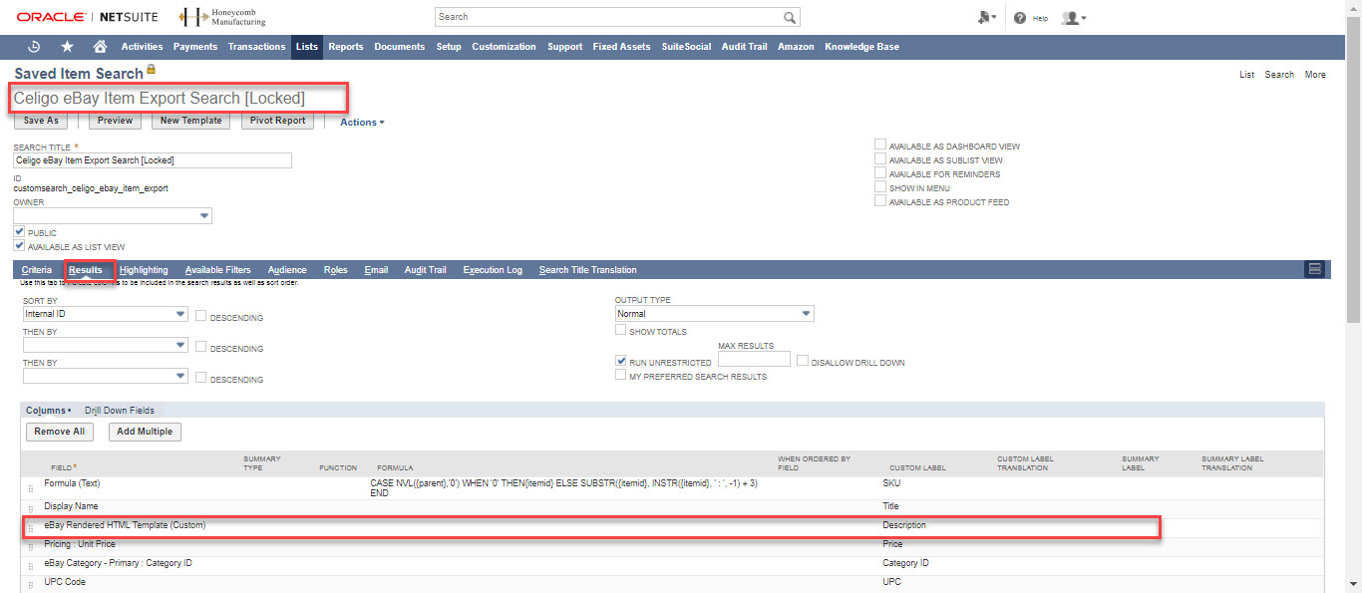Click the List link at top right
This screenshot has width=1362, height=593.
[1246, 75]
